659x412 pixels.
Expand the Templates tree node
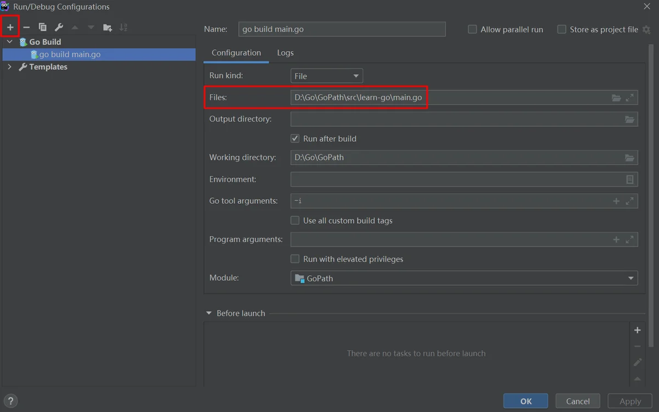[9, 66]
